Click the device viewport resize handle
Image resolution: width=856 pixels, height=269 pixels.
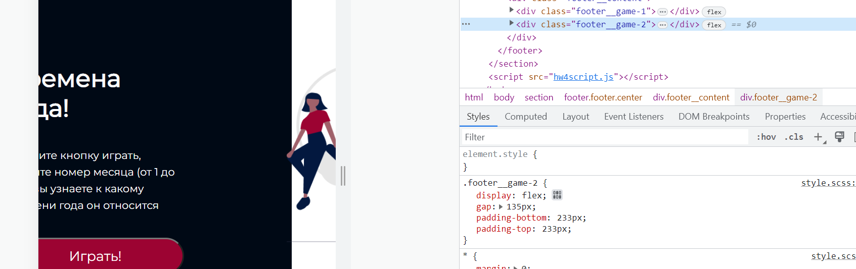[343, 176]
